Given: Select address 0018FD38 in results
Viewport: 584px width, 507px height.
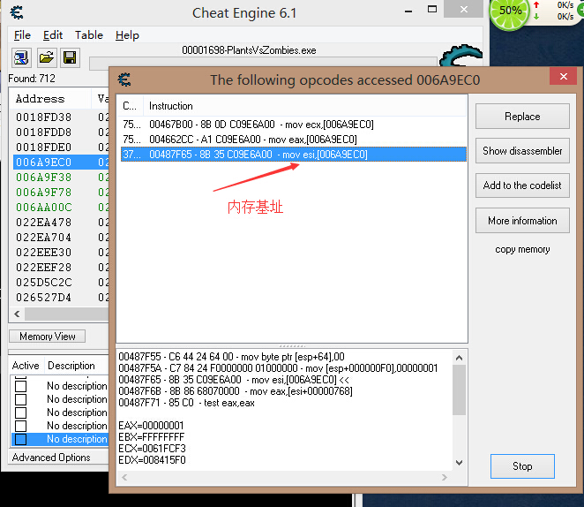Looking at the screenshot, I should (43, 117).
